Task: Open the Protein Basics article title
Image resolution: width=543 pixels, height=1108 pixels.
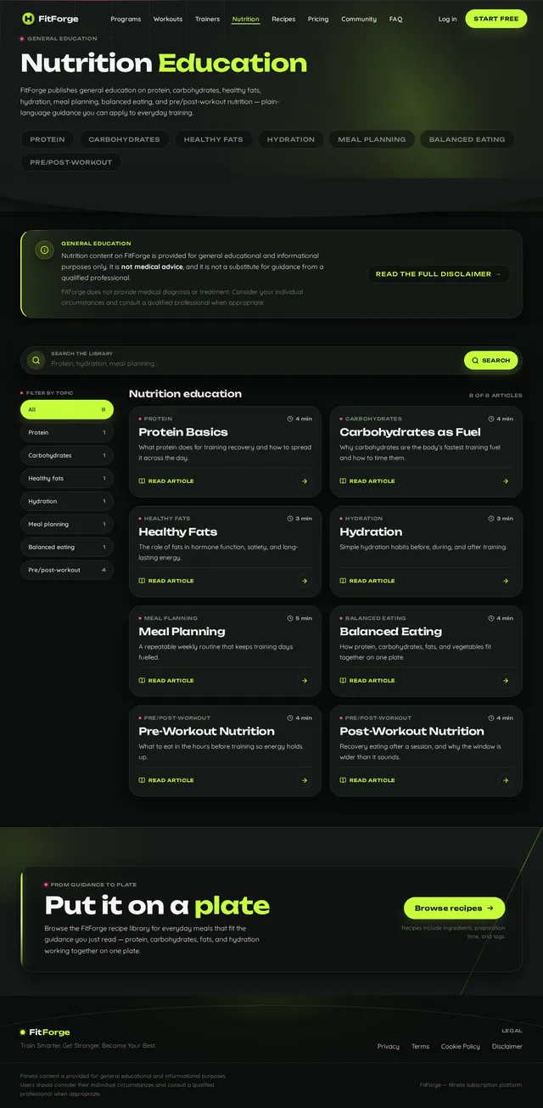Action: coord(183,432)
